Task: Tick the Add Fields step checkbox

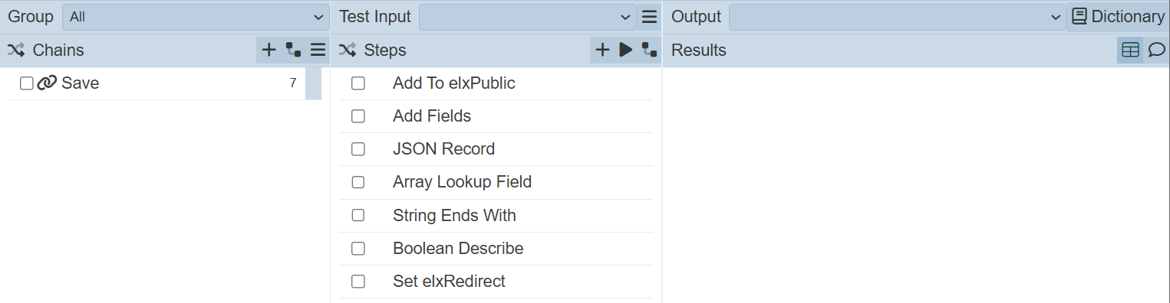Action: tap(358, 116)
